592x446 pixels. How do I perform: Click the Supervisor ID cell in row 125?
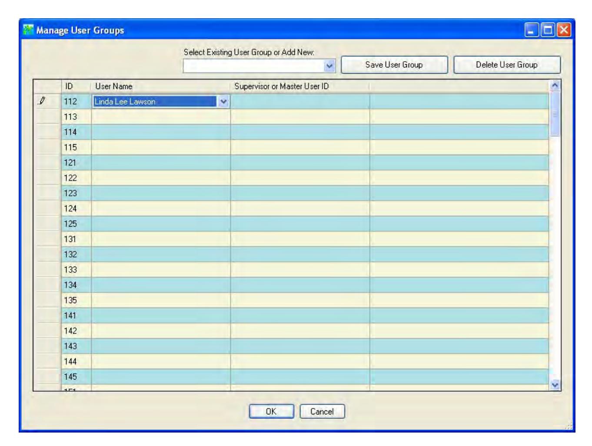click(x=300, y=224)
